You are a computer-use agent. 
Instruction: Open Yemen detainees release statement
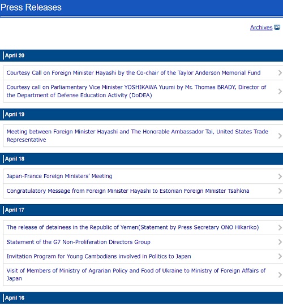pyautogui.click(x=132, y=227)
